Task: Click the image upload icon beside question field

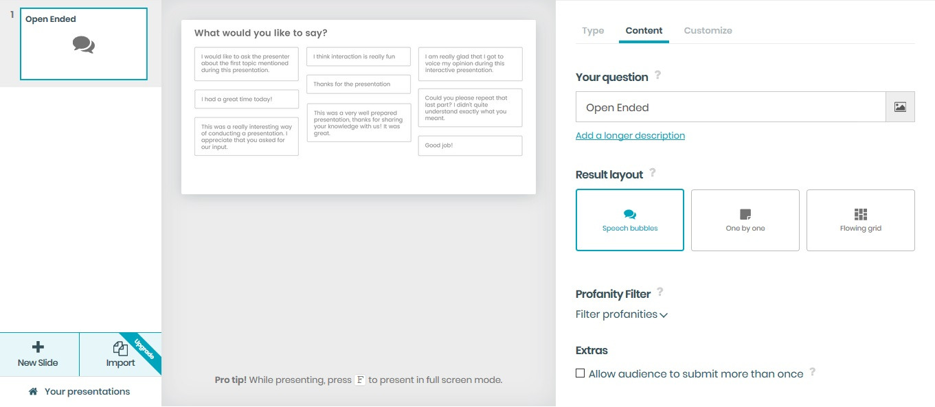Action: (900, 107)
